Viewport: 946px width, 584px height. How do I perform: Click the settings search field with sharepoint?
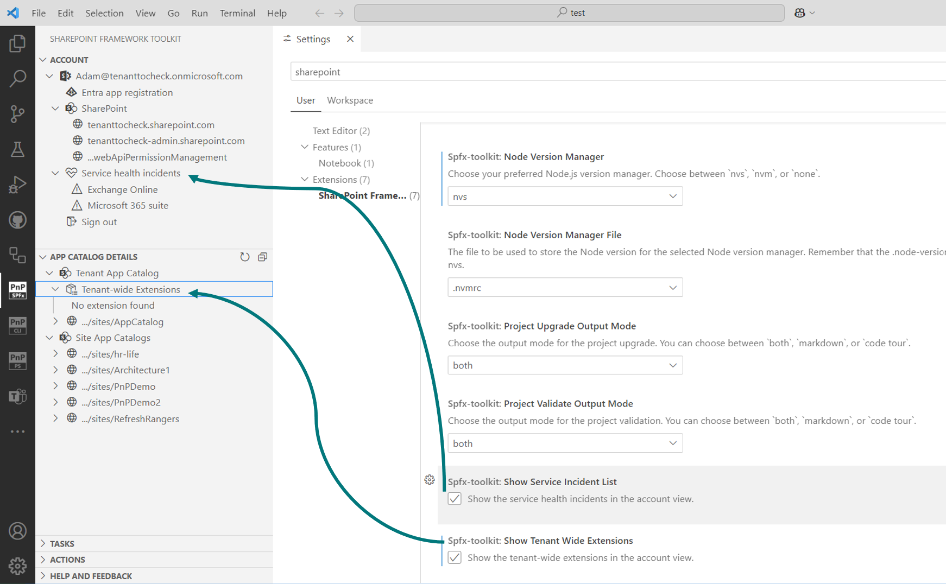click(618, 72)
